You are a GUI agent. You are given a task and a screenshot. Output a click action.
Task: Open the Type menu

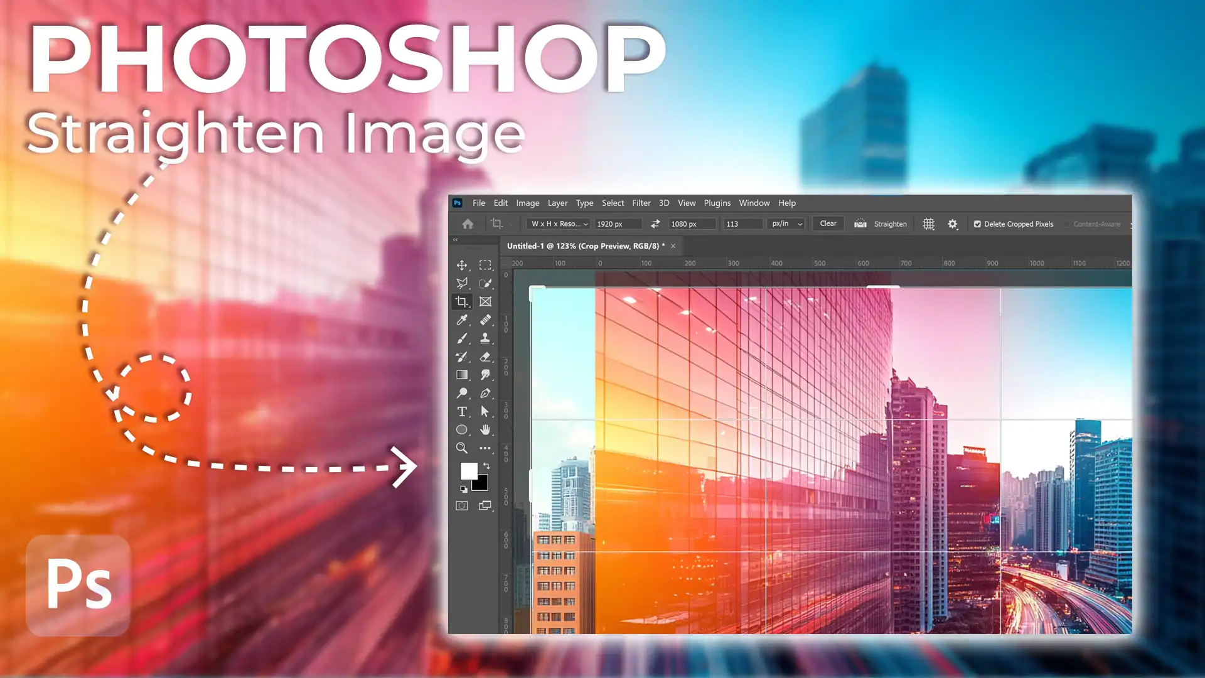tap(585, 203)
